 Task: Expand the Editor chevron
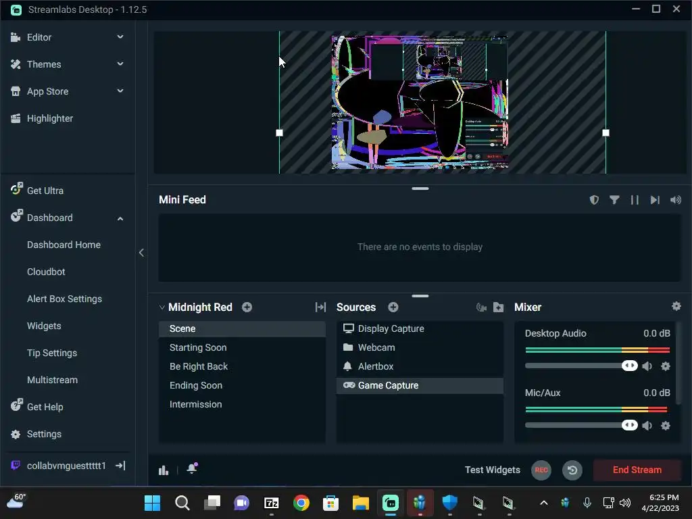point(120,37)
